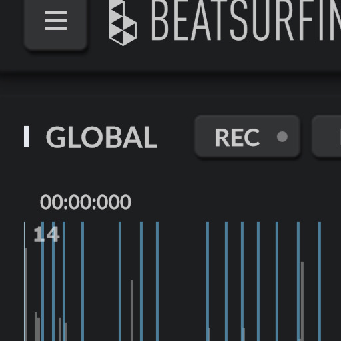Image resolution: width=341 pixels, height=341 pixels.
Task: Toggle the REC record button
Action: coord(248,137)
